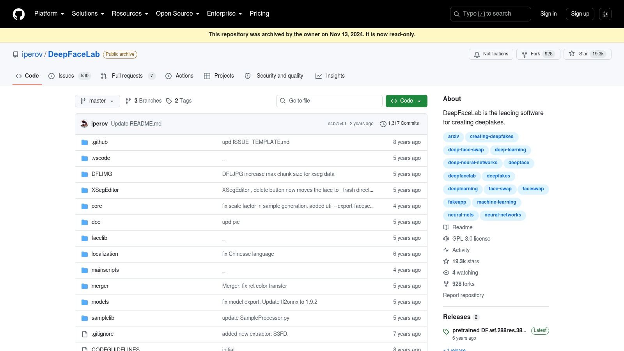The image size is (624, 351).
Task: Click the deep-learning topic tag
Action: (x=510, y=150)
